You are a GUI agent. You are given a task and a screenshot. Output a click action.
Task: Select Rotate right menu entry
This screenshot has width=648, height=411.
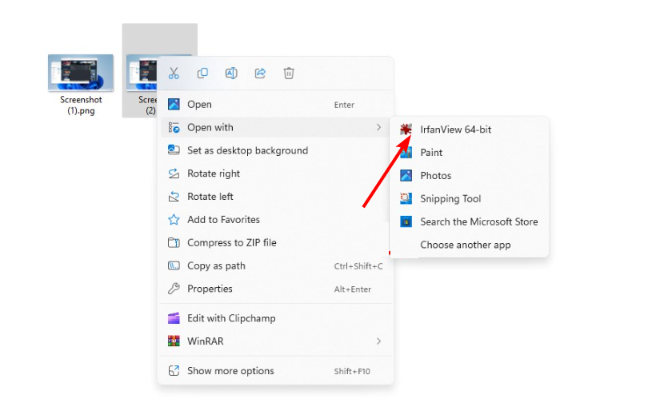click(275, 173)
